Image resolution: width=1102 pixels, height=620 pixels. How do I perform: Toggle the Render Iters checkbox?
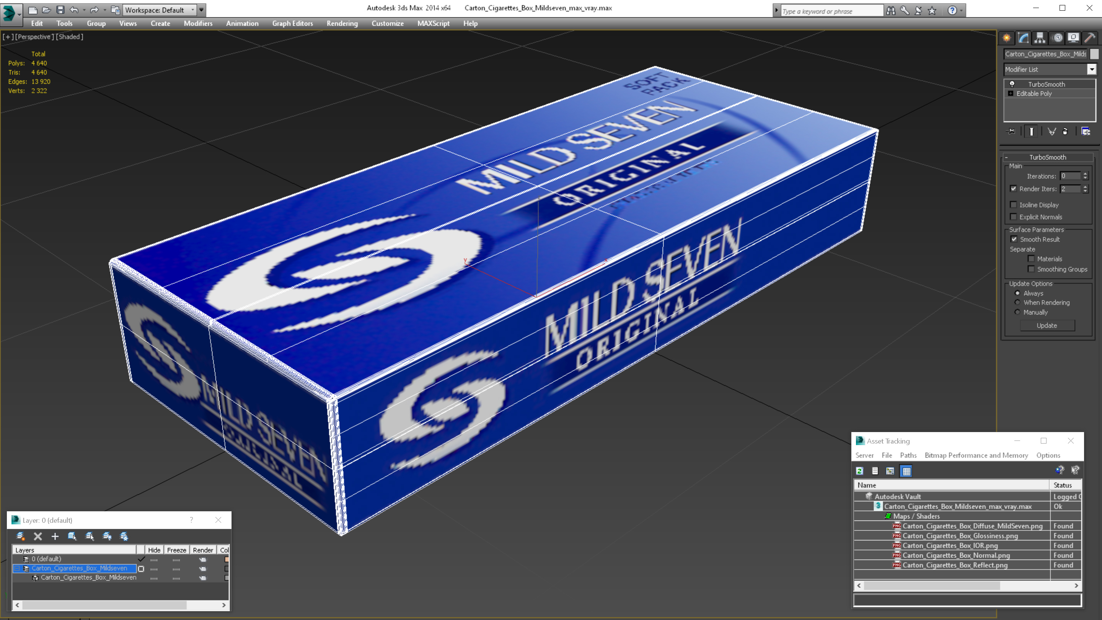1013,189
